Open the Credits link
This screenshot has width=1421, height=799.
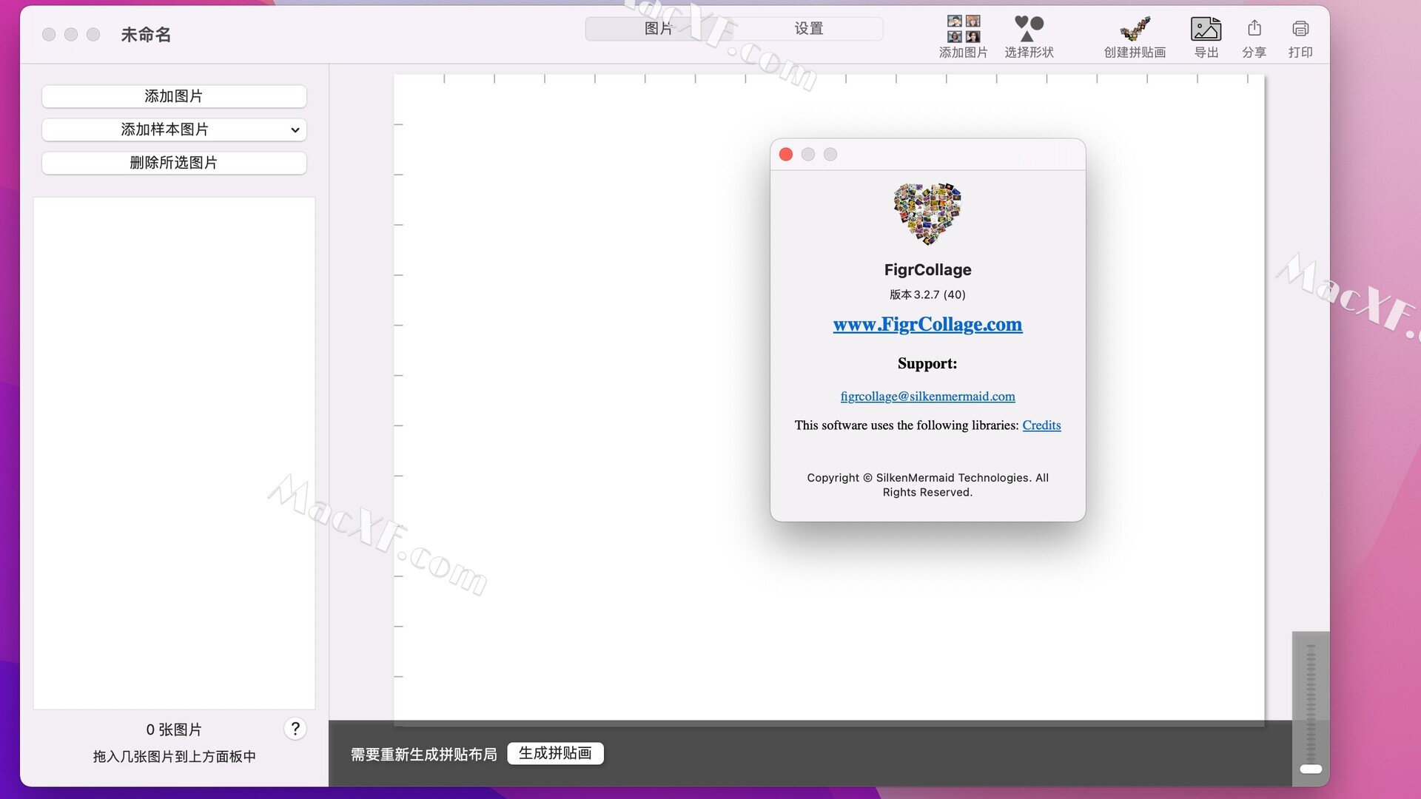pos(1041,425)
